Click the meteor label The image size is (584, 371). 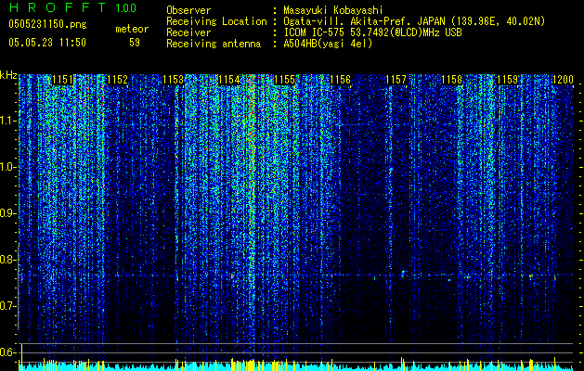(x=132, y=29)
